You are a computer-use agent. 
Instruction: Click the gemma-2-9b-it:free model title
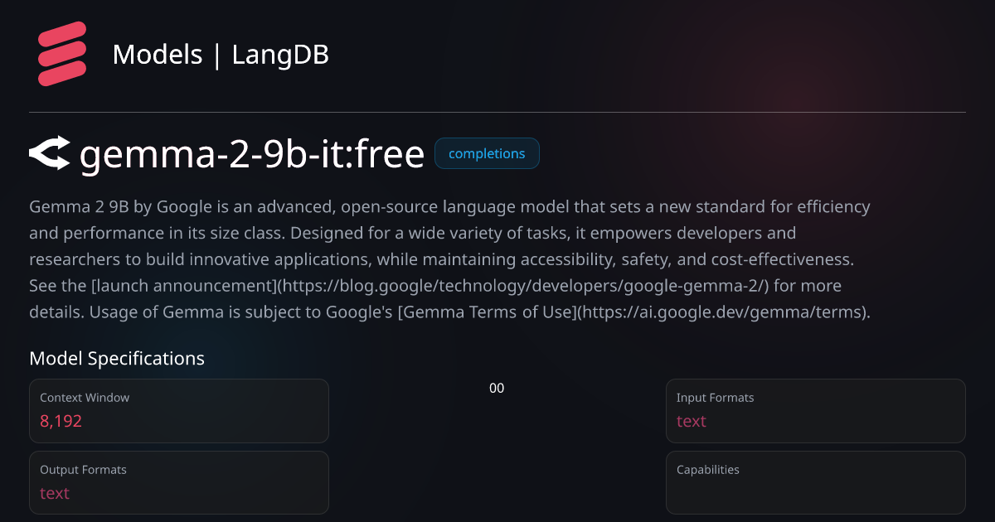pos(252,154)
